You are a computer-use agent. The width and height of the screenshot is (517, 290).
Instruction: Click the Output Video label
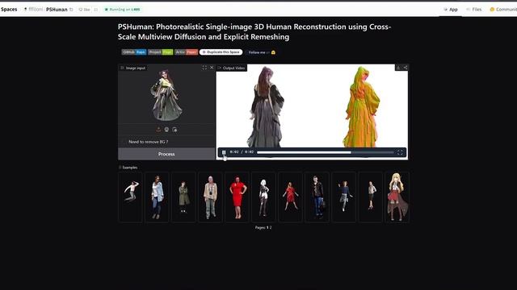click(232, 68)
